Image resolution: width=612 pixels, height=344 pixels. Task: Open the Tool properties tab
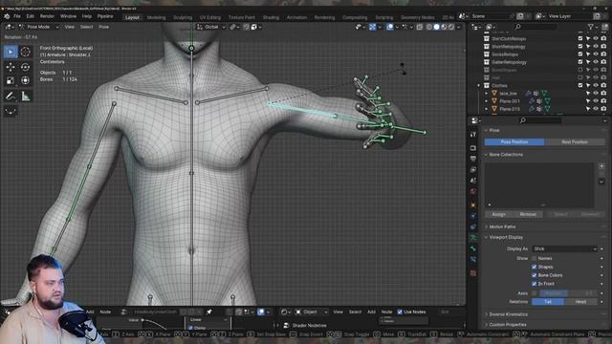pos(473,134)
